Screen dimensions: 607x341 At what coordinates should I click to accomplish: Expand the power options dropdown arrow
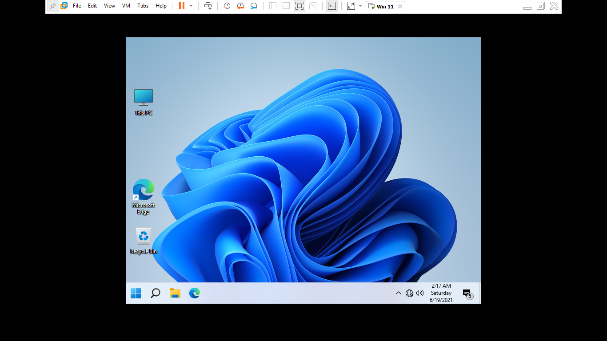(x=191, y=6)
